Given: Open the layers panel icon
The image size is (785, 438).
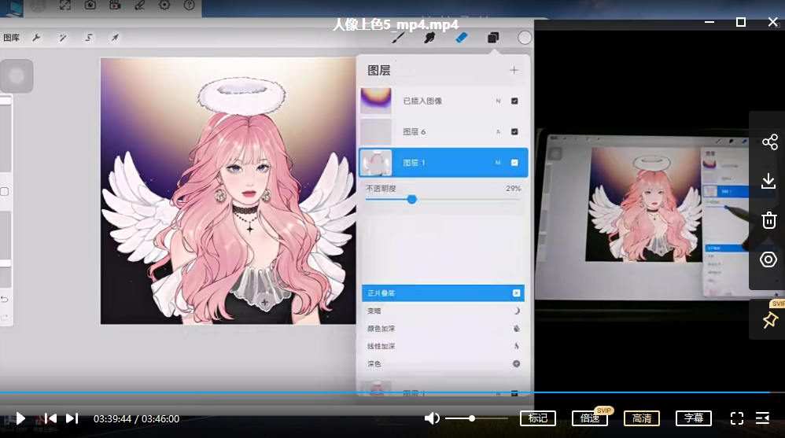Looking at the screenshot, I should 493,38.
